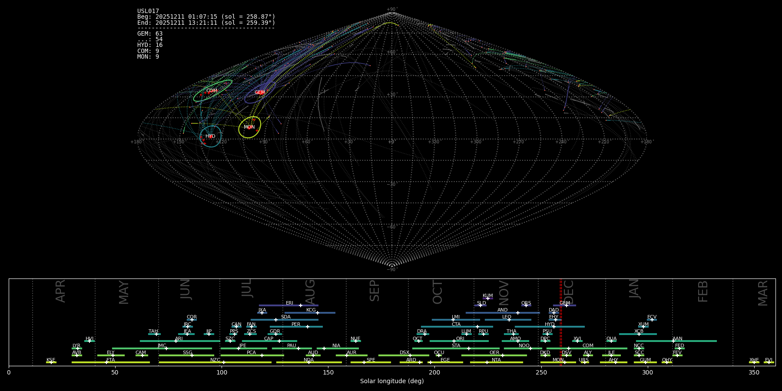The height and width of the screenshot is (391, 782).
Task: Click the HYD radiant ellipse on sky map
Action: [211, 136]
